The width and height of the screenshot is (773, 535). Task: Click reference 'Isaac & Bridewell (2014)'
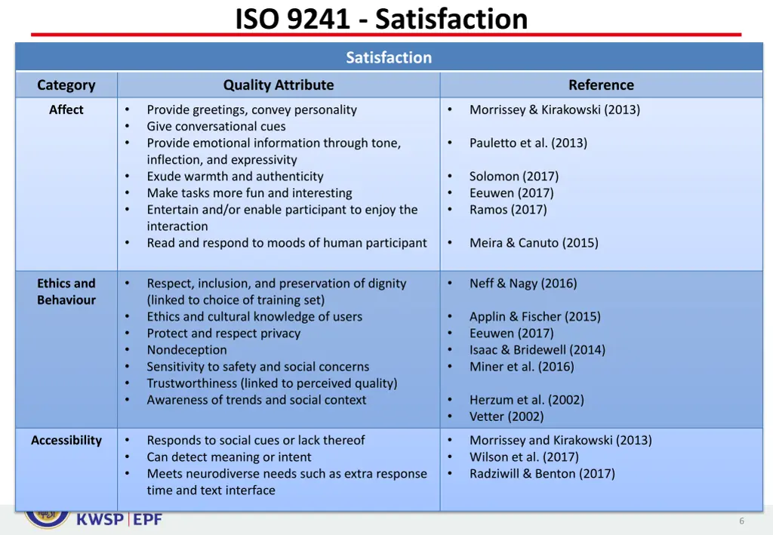[537, 350]
